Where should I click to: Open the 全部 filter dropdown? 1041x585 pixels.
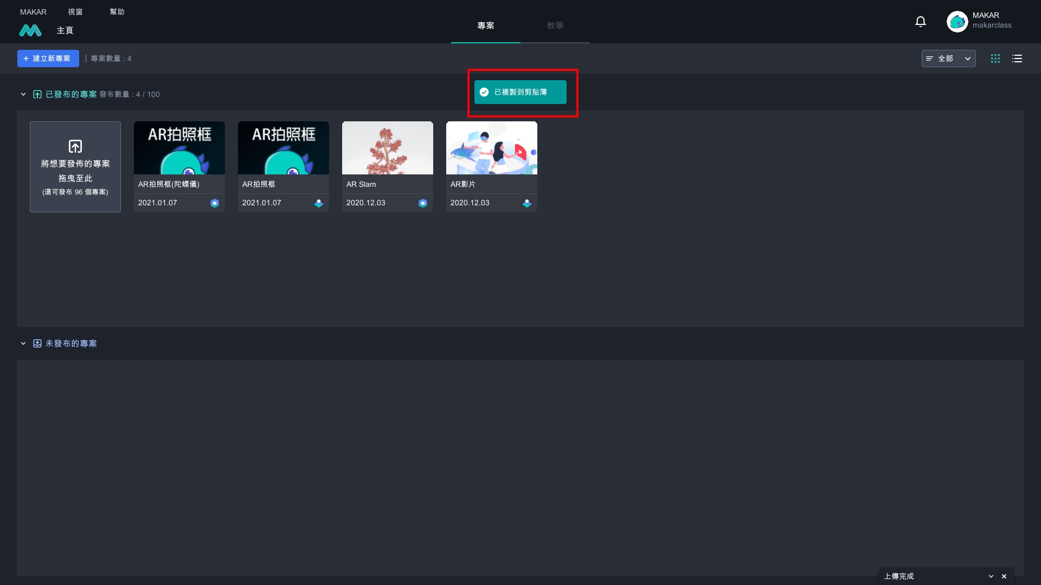tap(948, 58)
